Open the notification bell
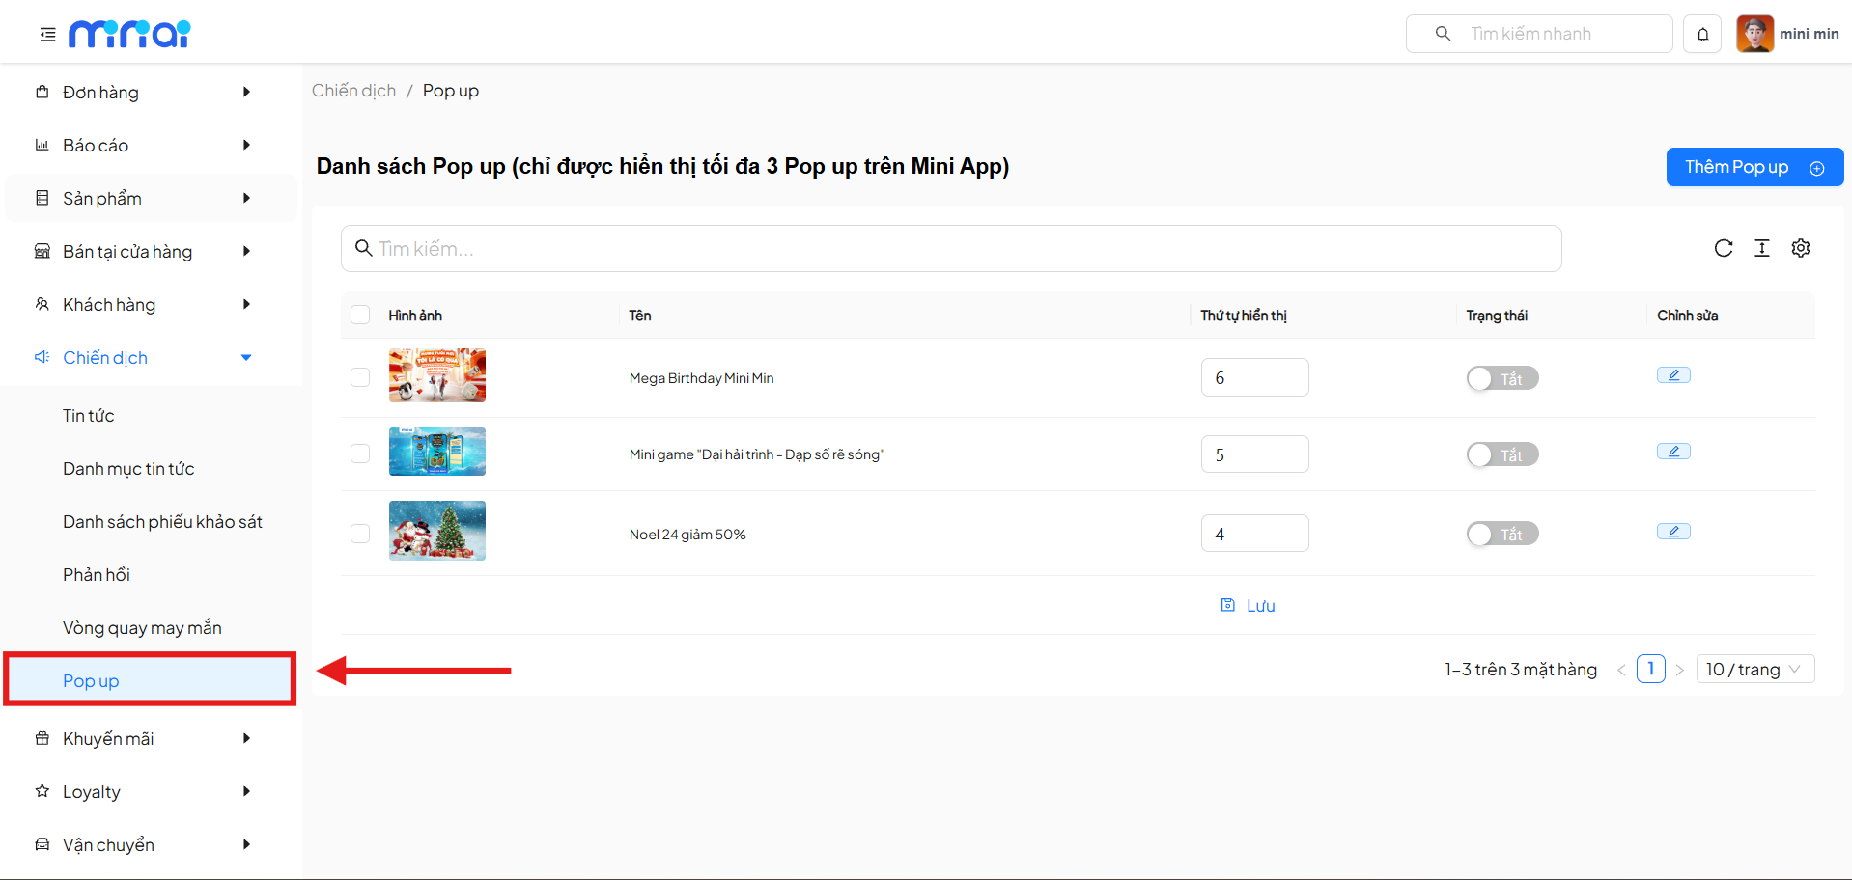The height and width of the screenshot is (880, 1852). (x=1702, y=35)
